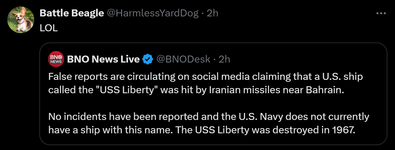Click the "LOL" post text
The width and height of the screenshot is (395, 150).
pos(49,28)
